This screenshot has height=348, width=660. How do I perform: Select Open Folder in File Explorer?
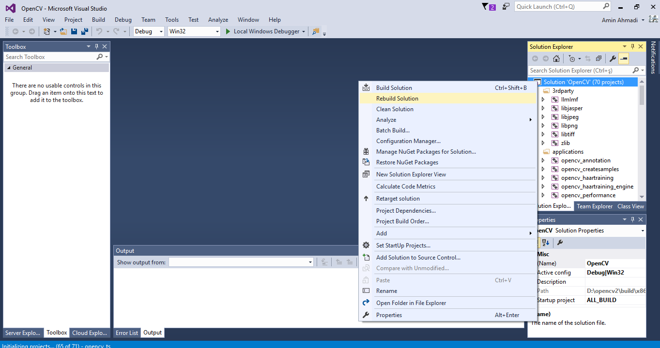(x=448, y=303)
